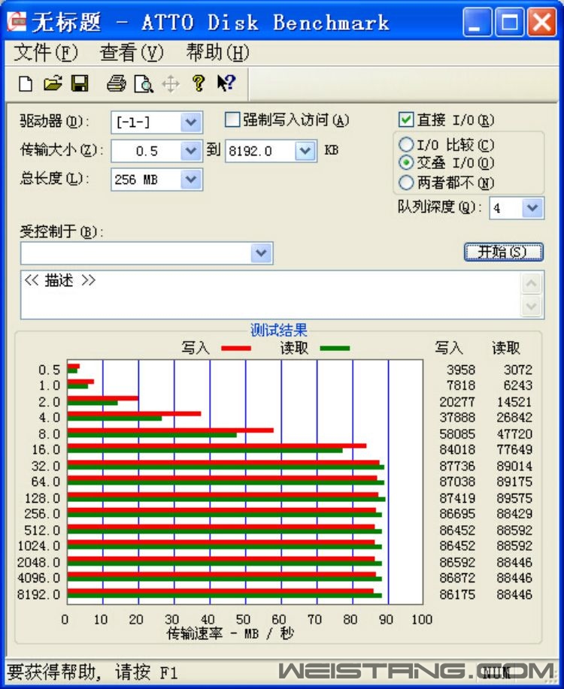Screen dimensions: 564x689
Task: Open the transfer size 8192.0 end dropdown
Action: [x=305, y=151]
